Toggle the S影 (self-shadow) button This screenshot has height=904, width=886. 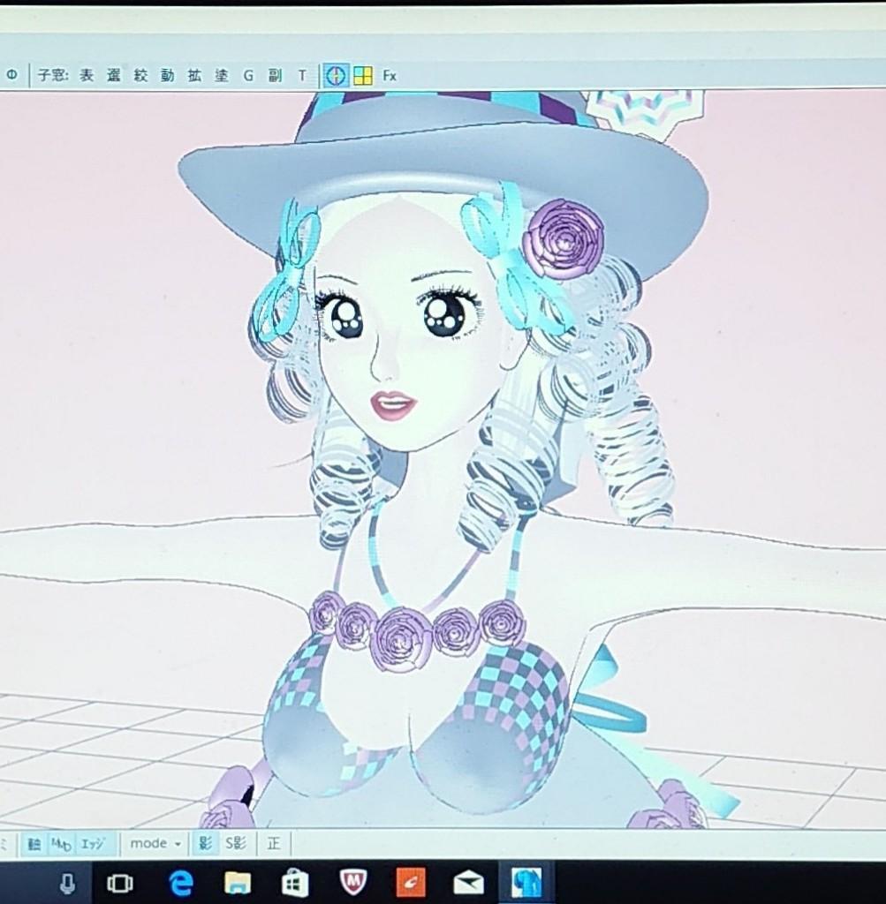(x=235, y=844)
